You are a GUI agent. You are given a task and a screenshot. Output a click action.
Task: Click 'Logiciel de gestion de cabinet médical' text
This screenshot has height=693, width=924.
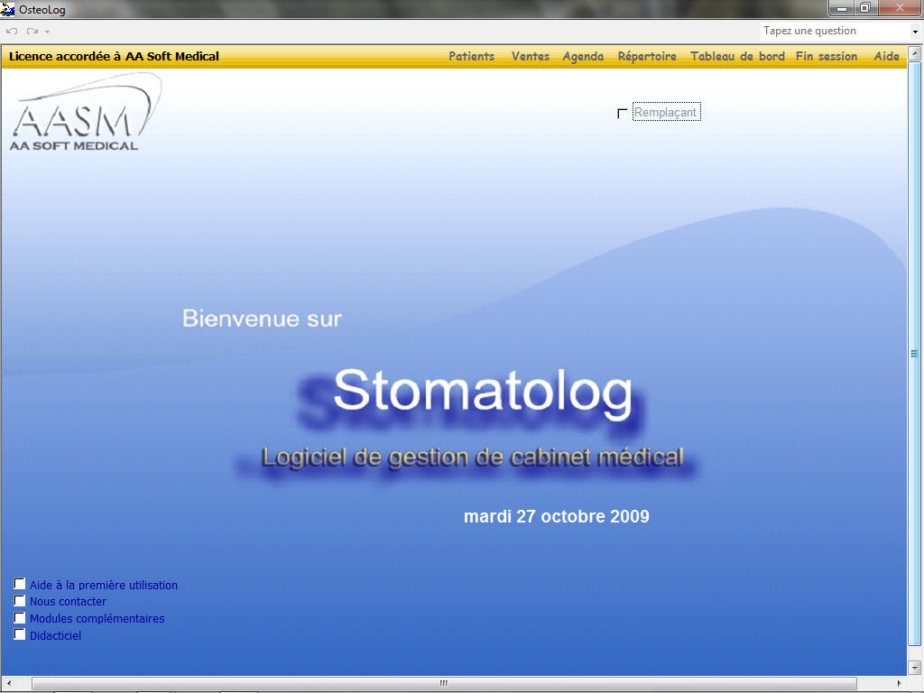coord(472,457)
